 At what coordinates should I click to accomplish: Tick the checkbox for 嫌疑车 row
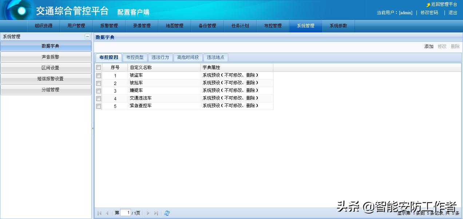click(x=98, y=91)
